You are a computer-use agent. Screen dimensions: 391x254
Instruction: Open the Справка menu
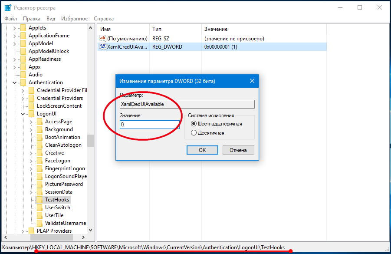104,19
